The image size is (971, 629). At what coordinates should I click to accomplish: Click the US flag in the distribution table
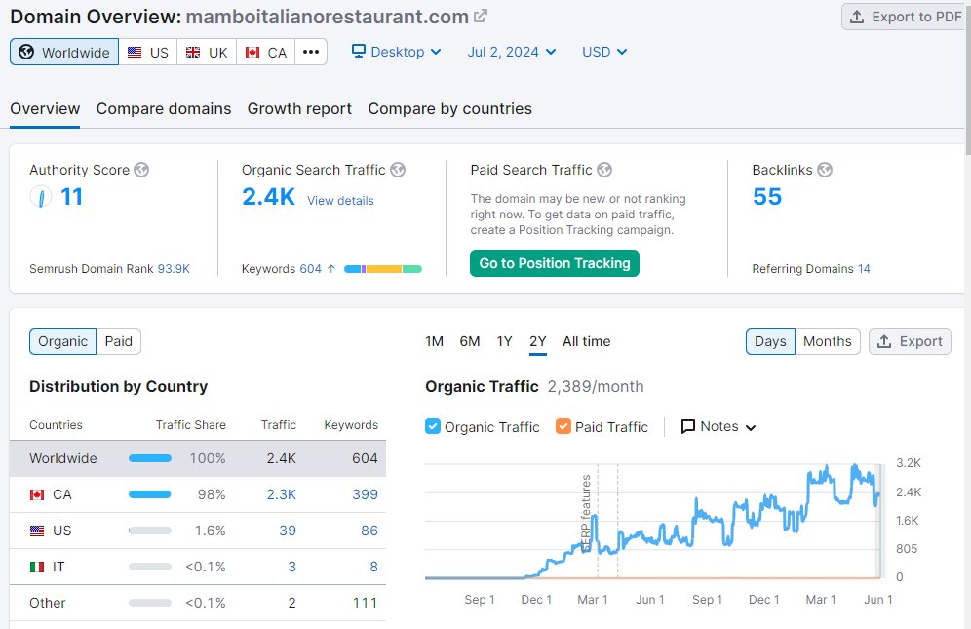37,531
